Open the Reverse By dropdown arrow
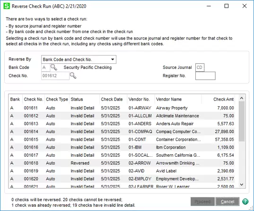Screen dimensions: 254x211 113,59
